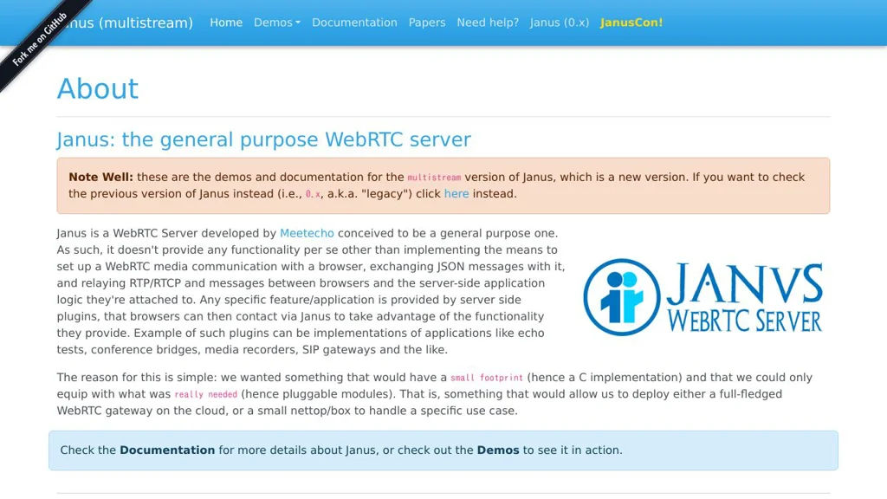Viewport: 887px width, 499px height.
Task: Open bold Documentation link in blue box
Action: pos(167,450)
